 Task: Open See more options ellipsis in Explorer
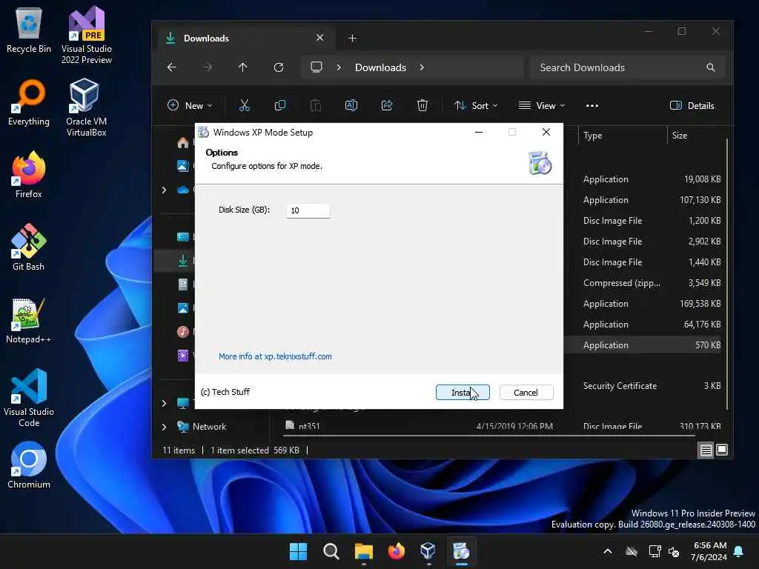point(592,105)
